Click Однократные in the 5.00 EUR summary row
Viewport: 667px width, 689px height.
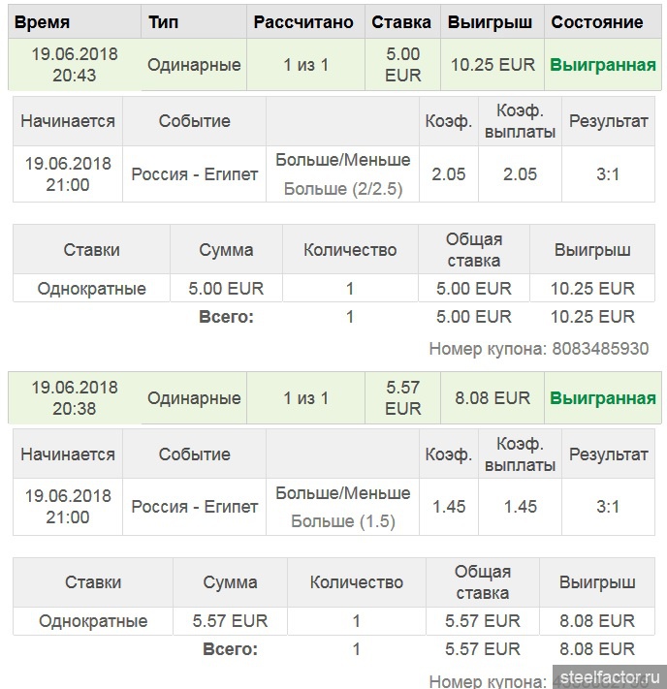[x=91, y=289]
